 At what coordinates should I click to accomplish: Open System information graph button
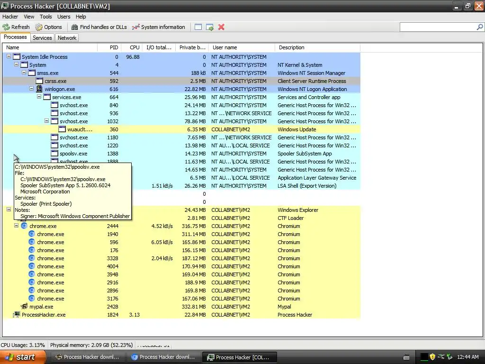[x=158, y=27]
